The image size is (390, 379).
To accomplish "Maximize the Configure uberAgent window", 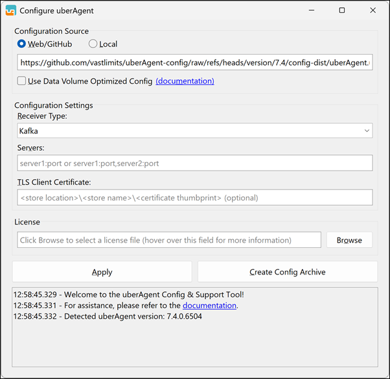I will [342, 10].
